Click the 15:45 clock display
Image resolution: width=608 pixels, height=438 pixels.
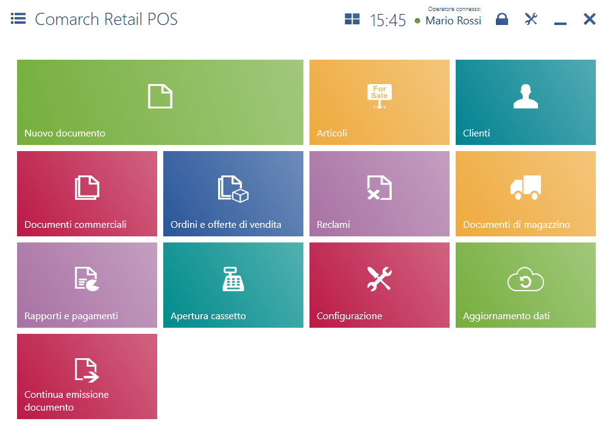(387, 20)
